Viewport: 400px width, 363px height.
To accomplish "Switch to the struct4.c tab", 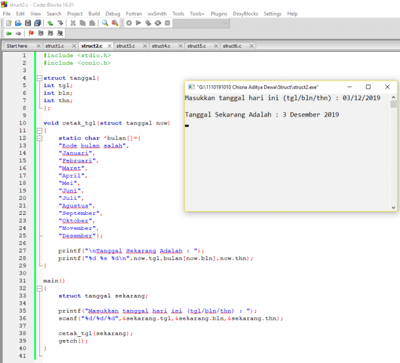I will coord(161,46).
